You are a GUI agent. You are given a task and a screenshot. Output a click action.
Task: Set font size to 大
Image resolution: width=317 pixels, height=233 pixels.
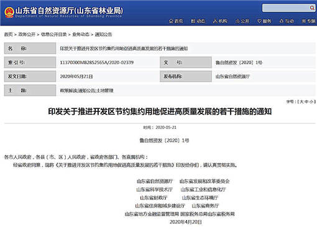point(301,102)
